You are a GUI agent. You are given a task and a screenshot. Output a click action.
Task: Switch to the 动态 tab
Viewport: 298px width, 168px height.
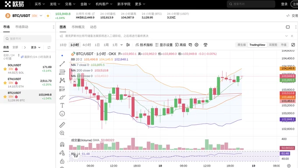pyautogui.click(x=93, y=27)
